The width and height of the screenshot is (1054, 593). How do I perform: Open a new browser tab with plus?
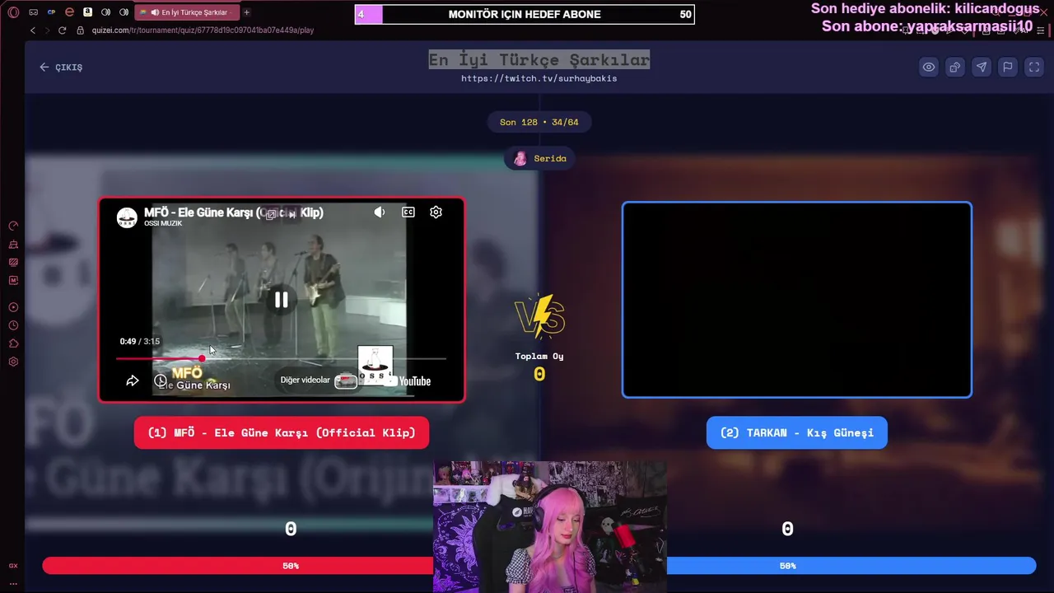click(x=246, y=12)
